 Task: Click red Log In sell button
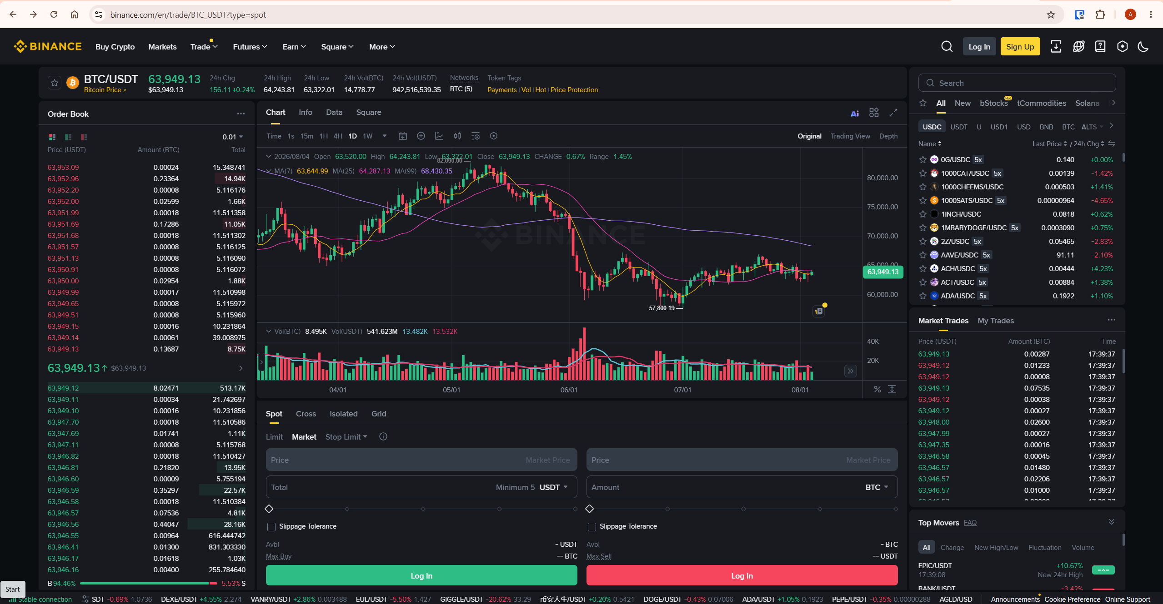coord(742,575)
